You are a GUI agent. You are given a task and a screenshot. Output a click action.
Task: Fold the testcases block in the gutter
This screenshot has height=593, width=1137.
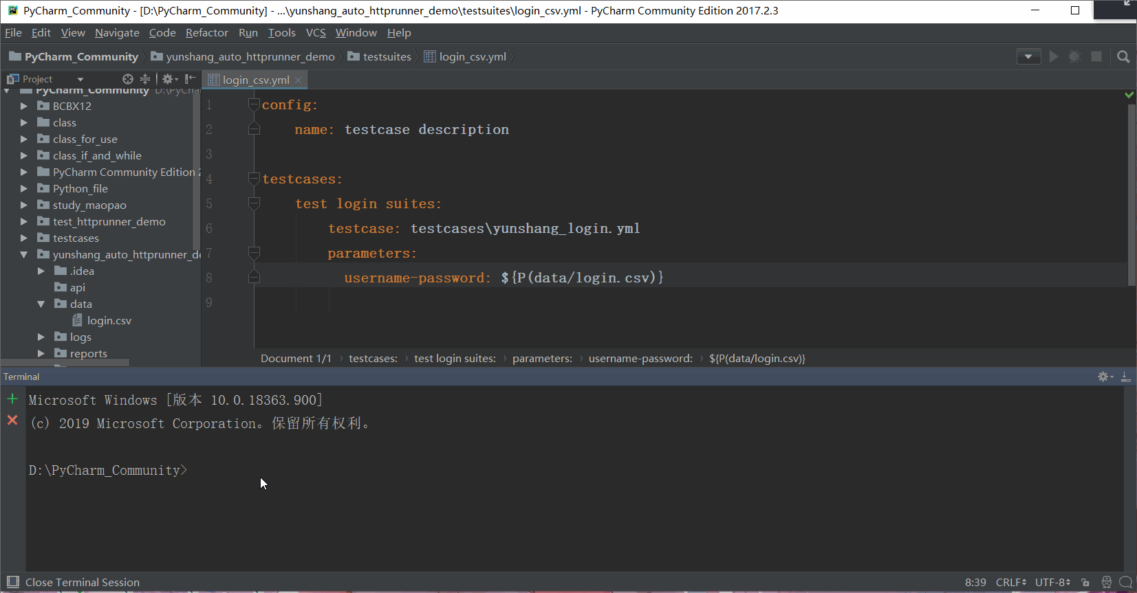click(254, 179)
